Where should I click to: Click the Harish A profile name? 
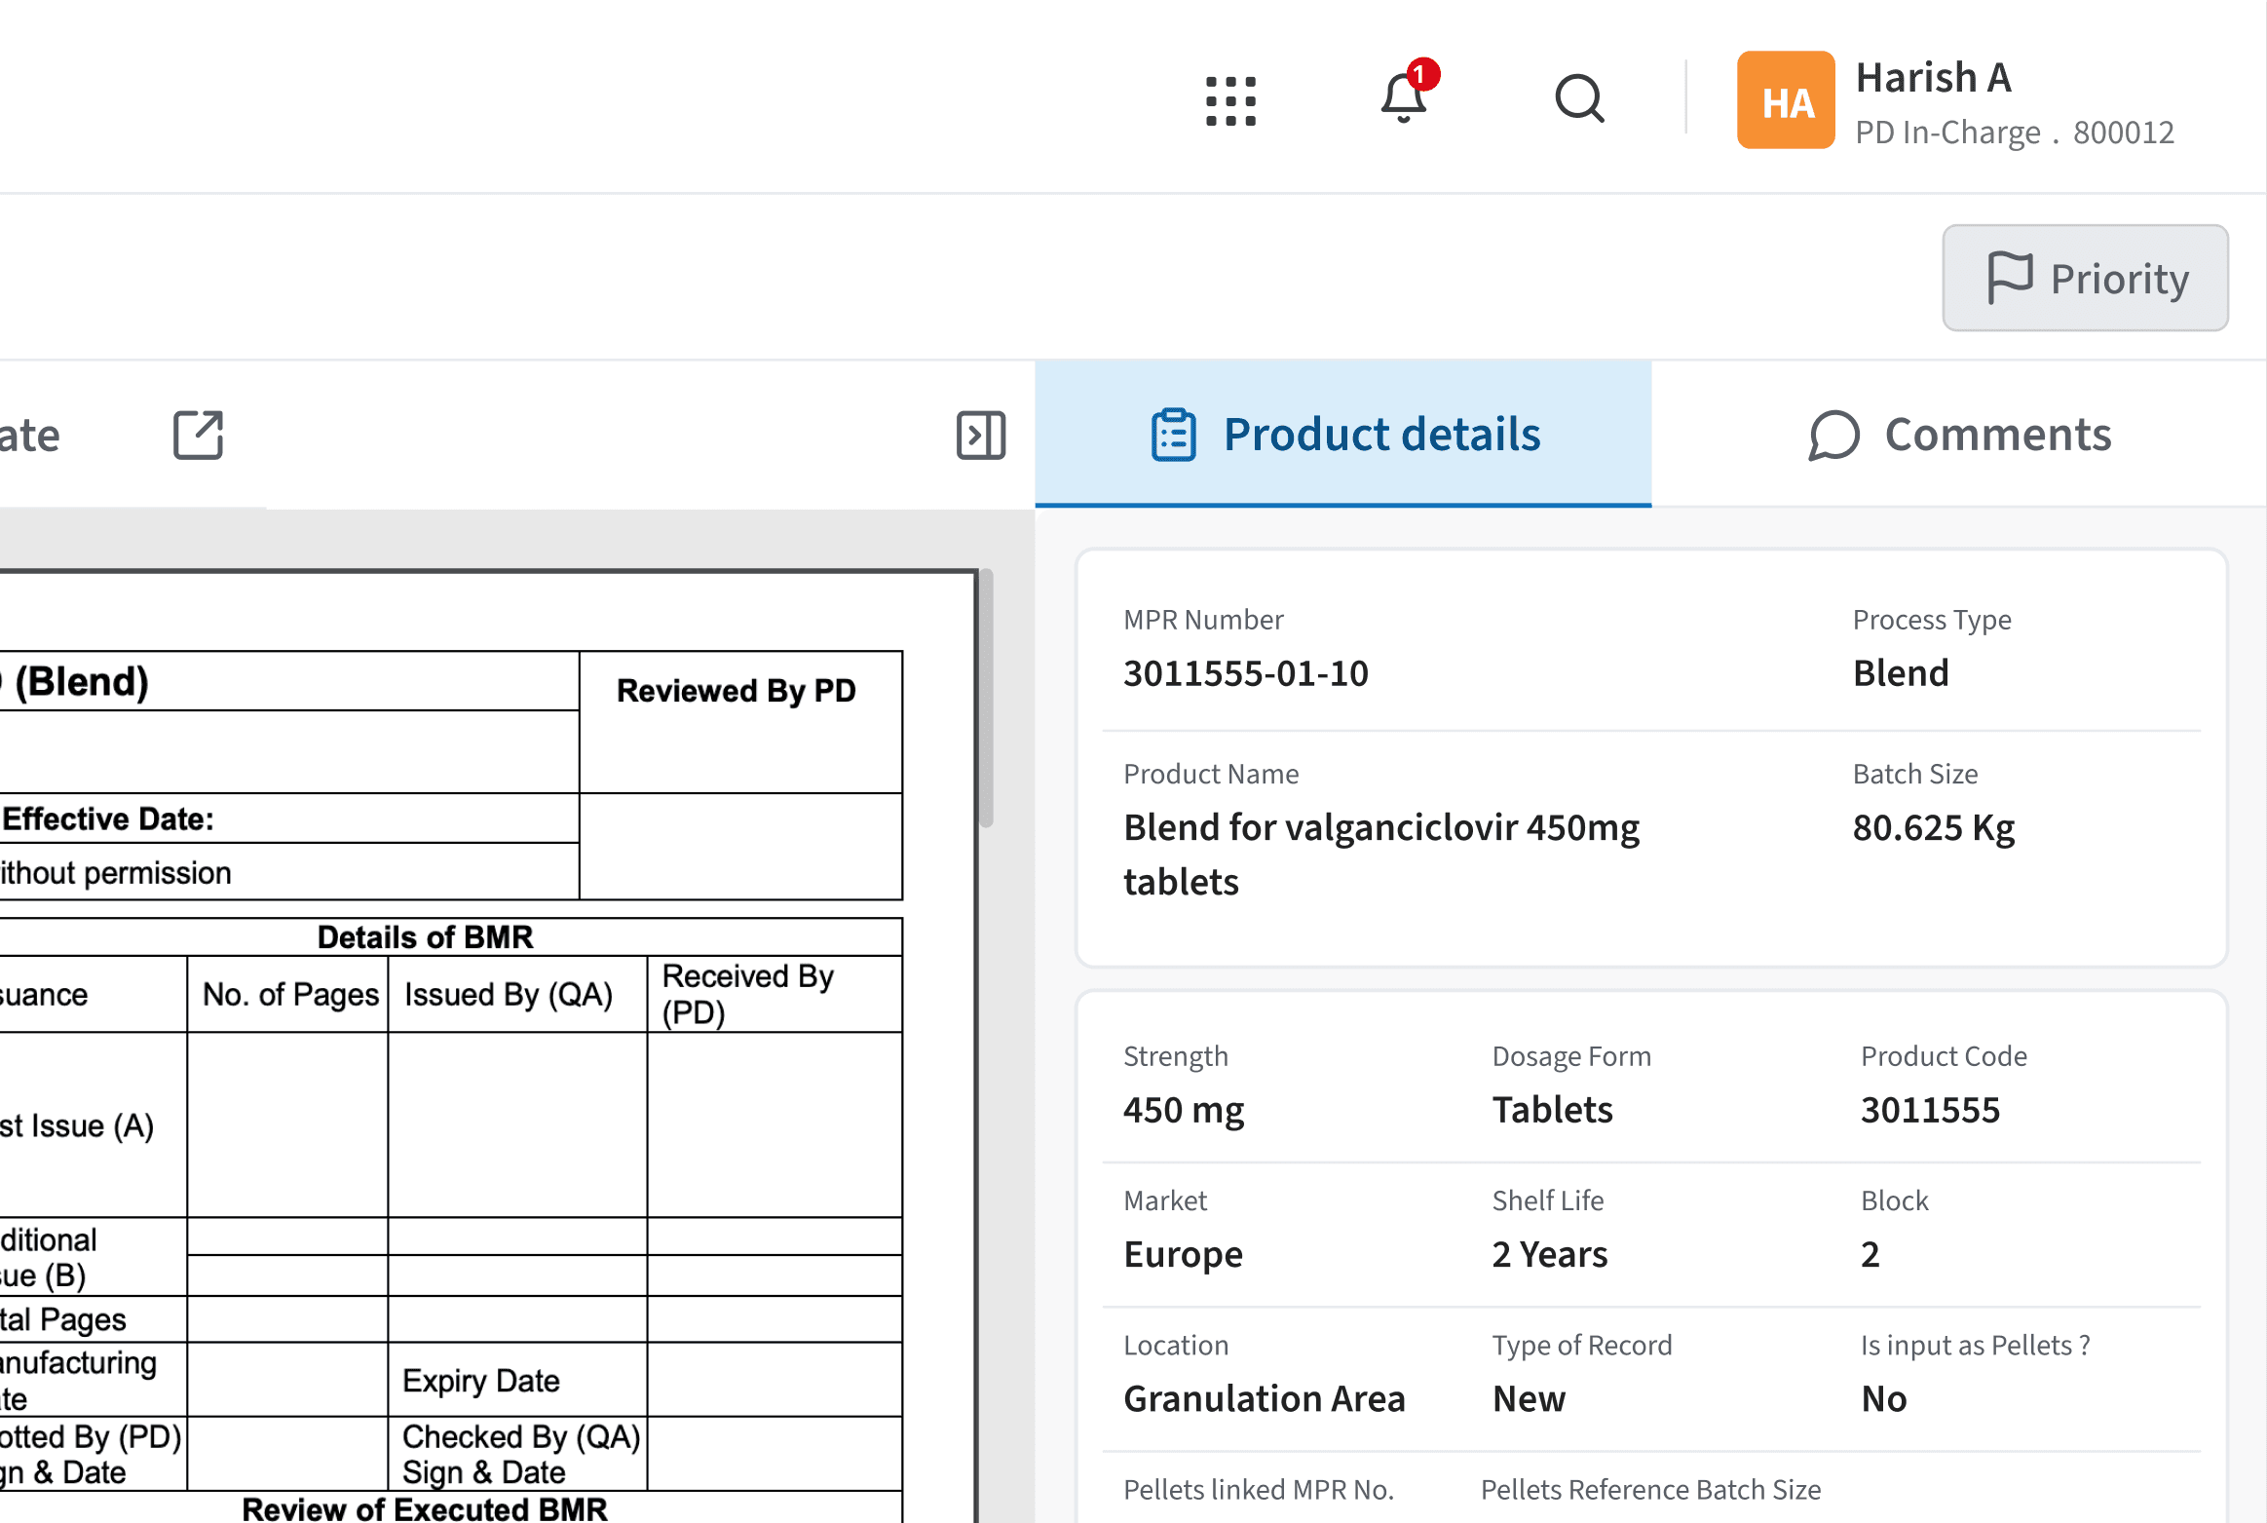click(1932, 78)
